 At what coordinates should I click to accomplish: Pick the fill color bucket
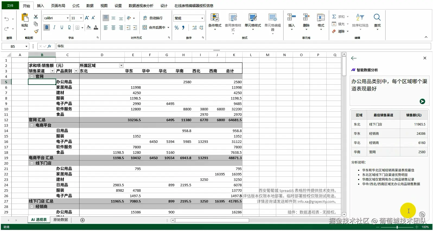(x=89, y=27)
